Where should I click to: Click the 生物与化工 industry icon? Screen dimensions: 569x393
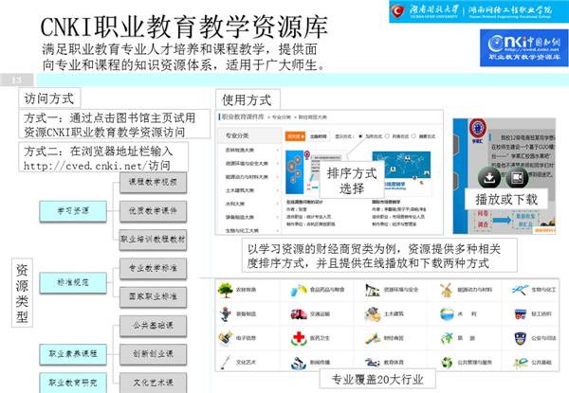coord(520,290)
